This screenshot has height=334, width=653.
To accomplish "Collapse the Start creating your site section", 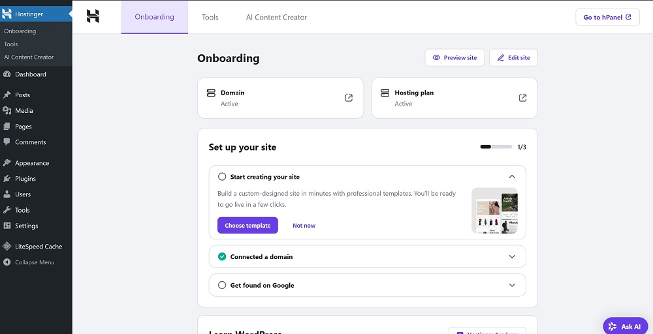I will point(512,177).
